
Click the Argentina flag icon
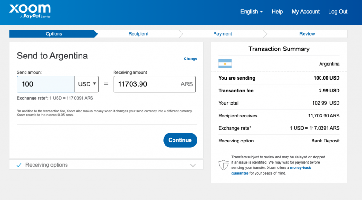click(x=225, y=64)
